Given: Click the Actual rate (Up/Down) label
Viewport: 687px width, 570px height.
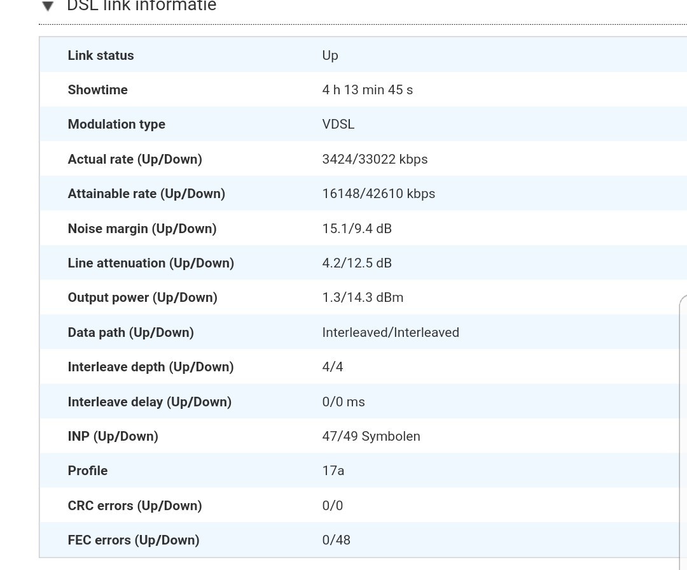Looking at the screenshot, I should coord(135,159).
